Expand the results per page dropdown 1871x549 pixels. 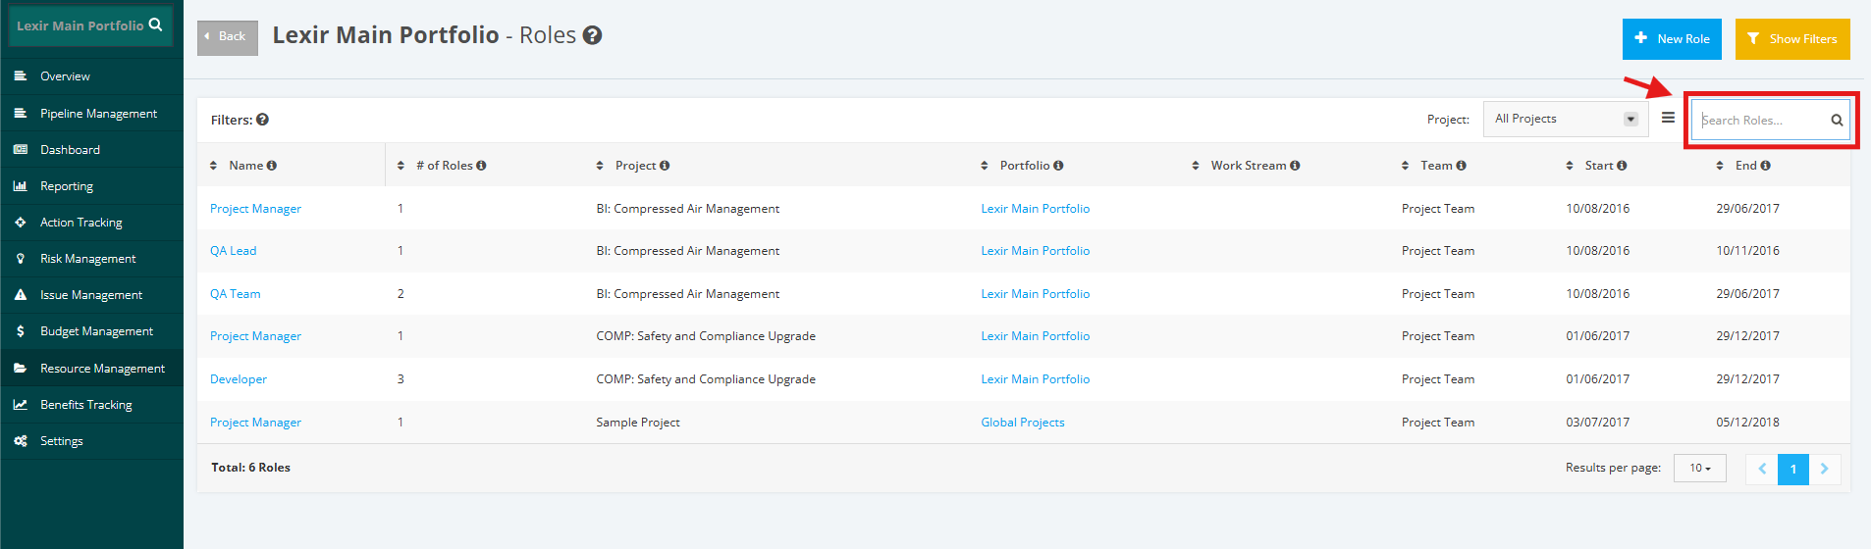click(x=1700, y=469)
